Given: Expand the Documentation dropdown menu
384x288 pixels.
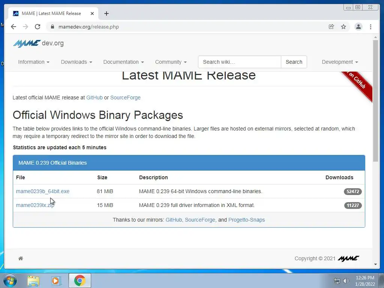Looking at the screenshot, I should click(123, 62).
